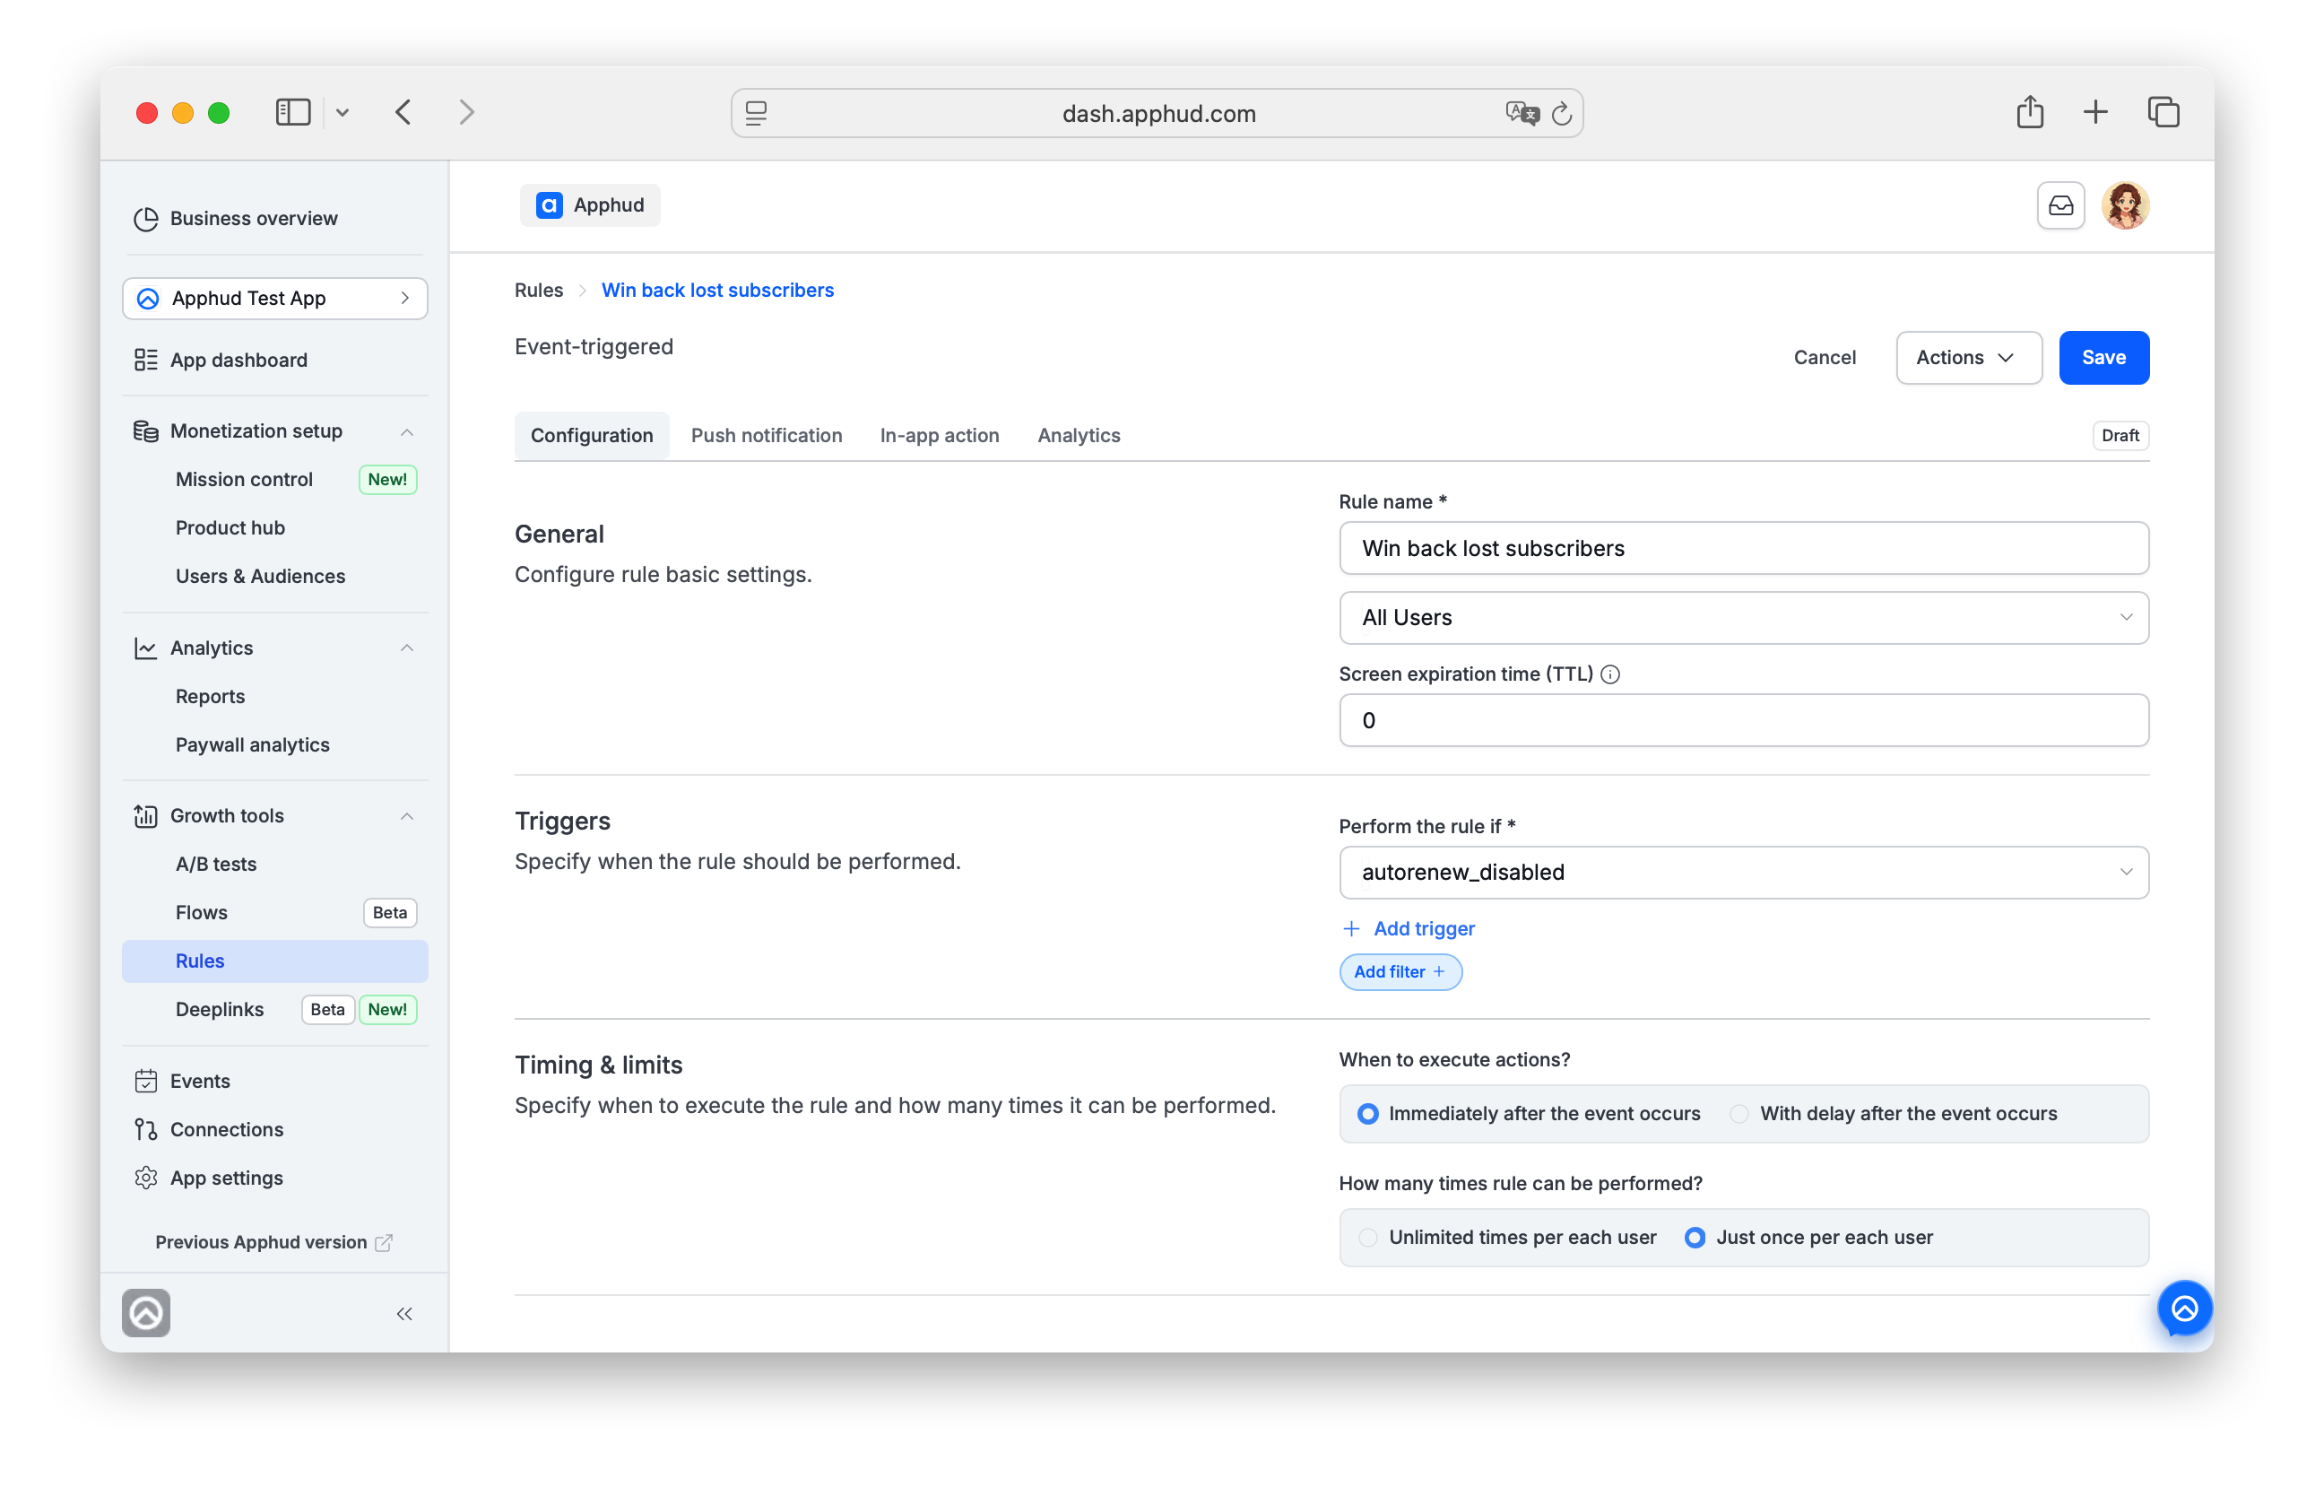Open Deeplinks in sidebar
Image resolution: width=2315 pixels, height=1487 pixels.
219,1009
